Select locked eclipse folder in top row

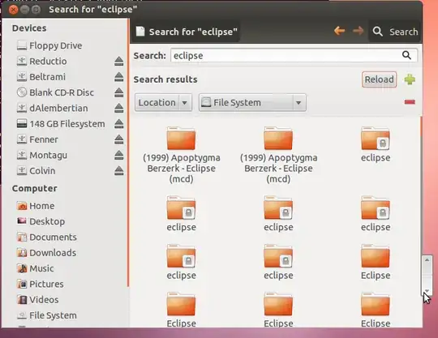[x=376, y=144]
